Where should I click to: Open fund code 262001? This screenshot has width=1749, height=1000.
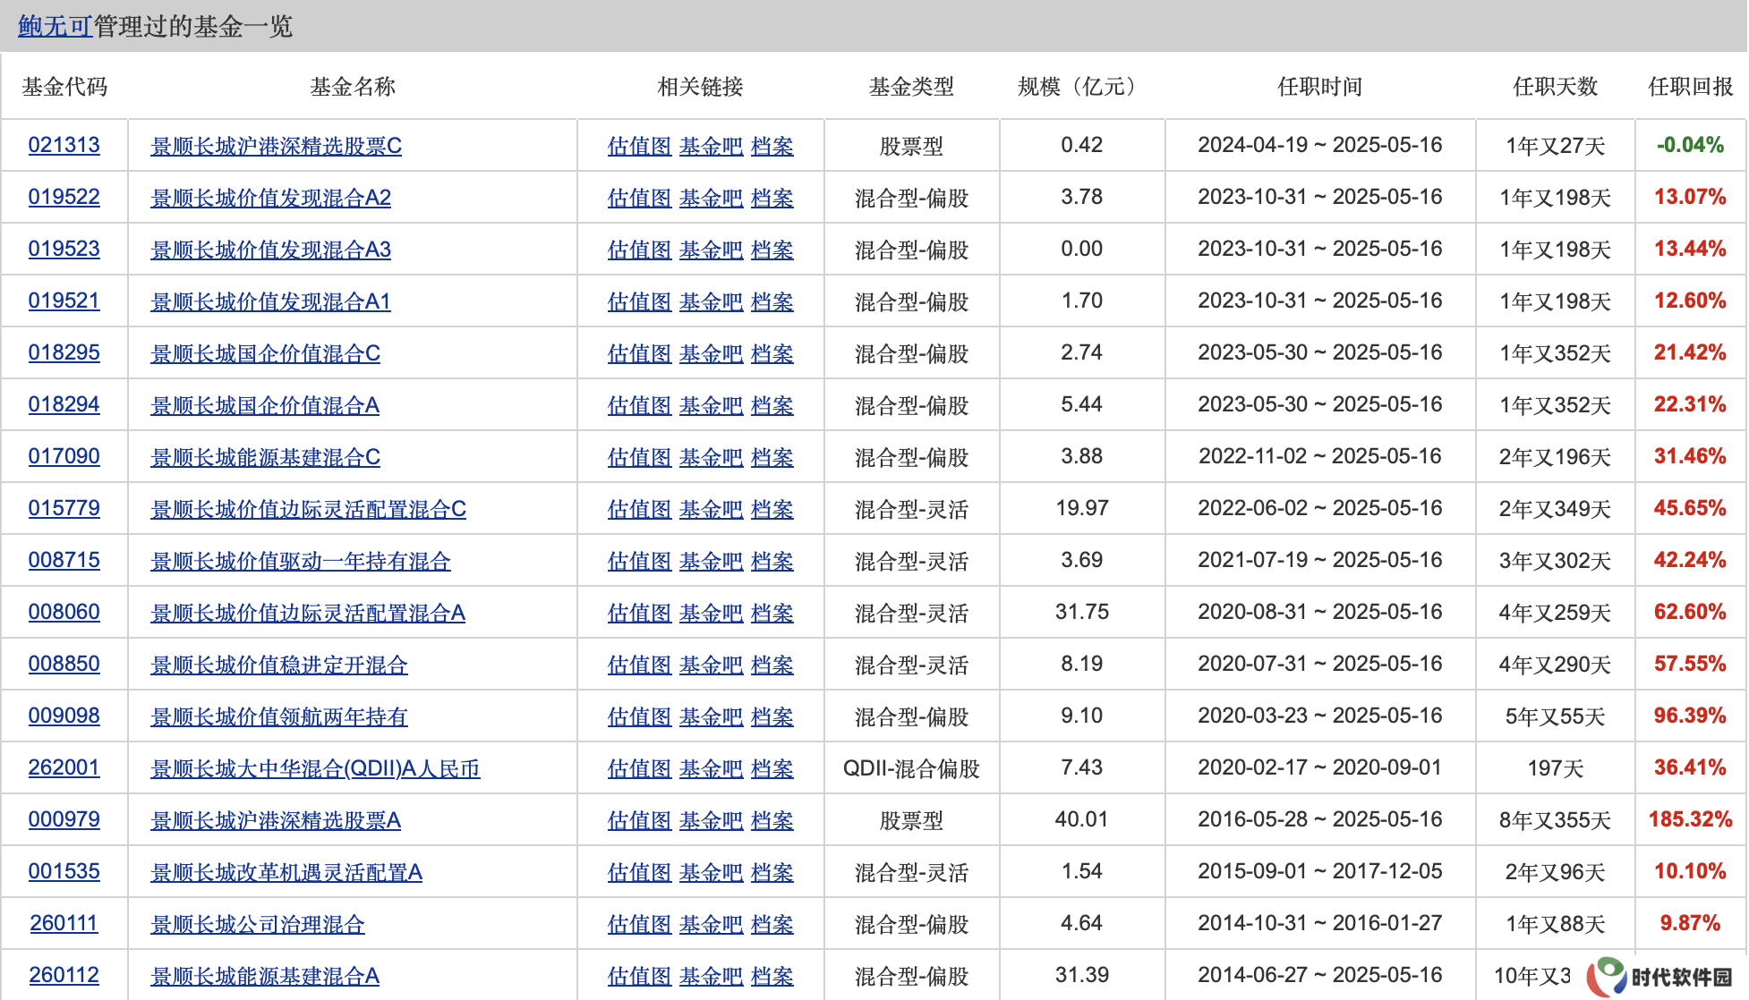click(x=64, y=767)
